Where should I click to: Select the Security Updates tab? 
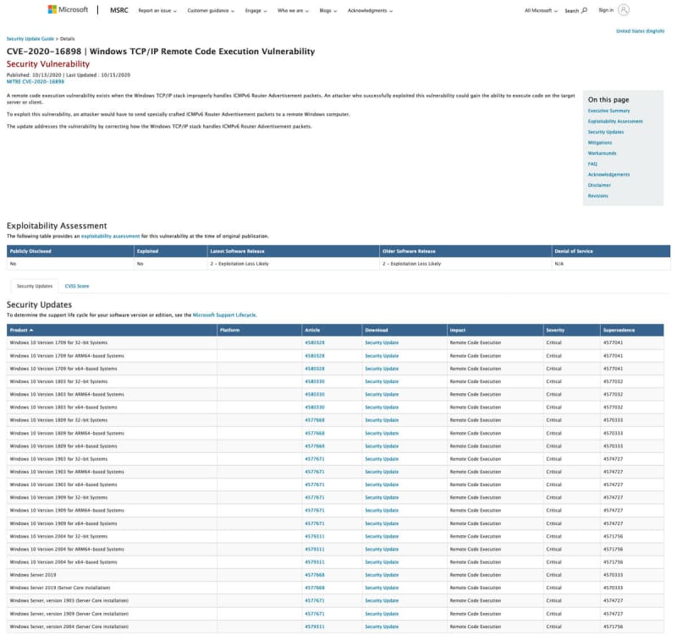[34, 286]
